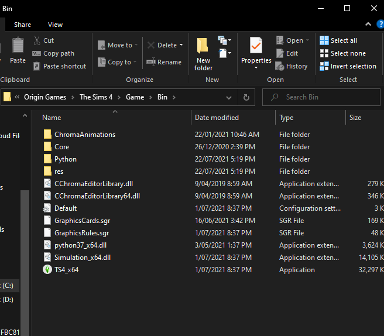Open the Move to dropdown arrow
The image size is (384, 336).
coord(136,45)
